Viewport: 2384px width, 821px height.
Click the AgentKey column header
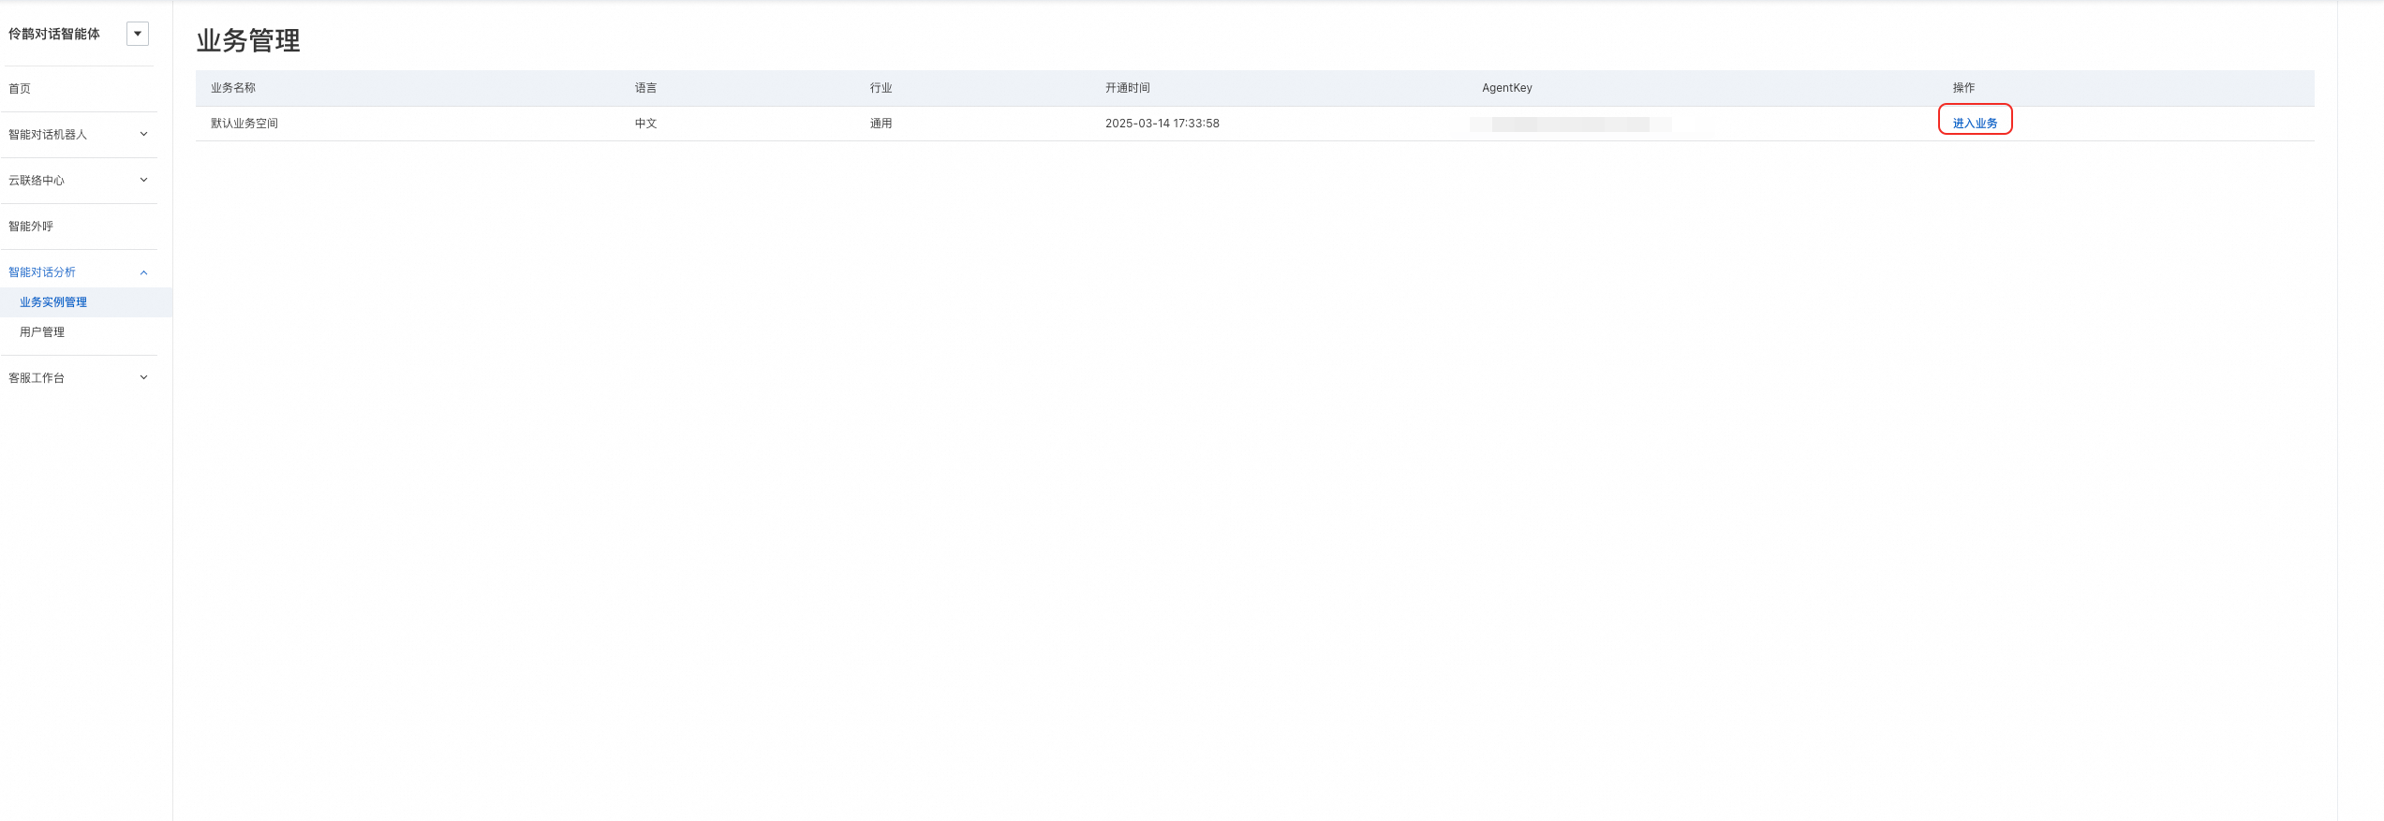coord(1507,88)
